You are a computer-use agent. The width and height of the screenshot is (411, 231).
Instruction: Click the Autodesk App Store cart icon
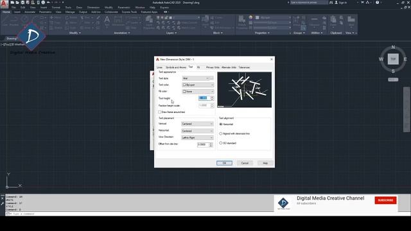(x=362, y=3)
